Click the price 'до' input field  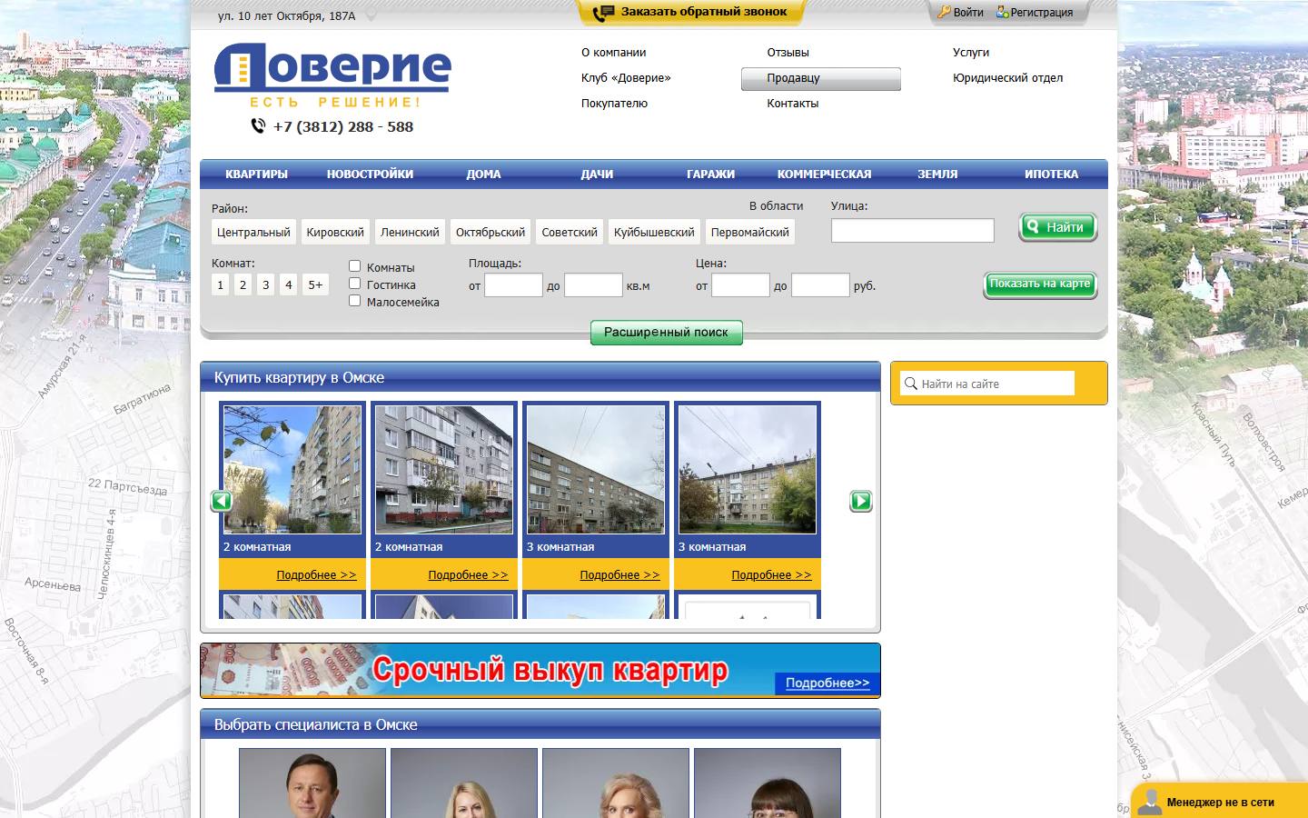pos(820,285)
